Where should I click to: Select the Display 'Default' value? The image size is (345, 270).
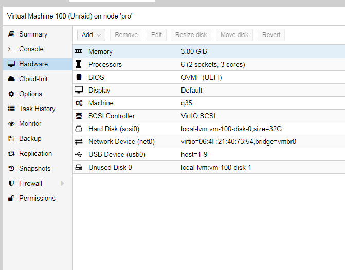191,90
